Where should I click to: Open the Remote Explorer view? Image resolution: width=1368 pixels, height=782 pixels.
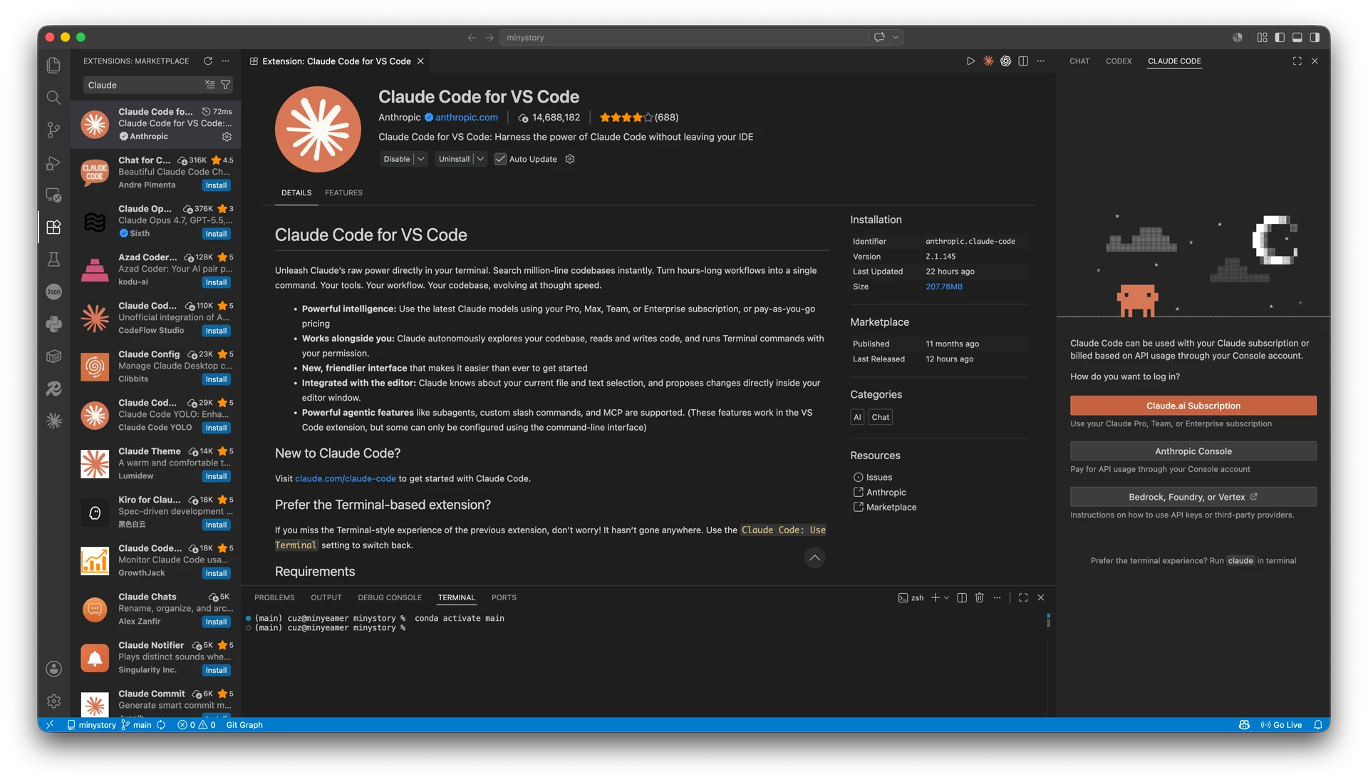[53, 195]
